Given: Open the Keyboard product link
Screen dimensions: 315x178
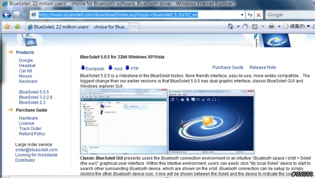Looking at the screenshot, I should pos(28,81).
